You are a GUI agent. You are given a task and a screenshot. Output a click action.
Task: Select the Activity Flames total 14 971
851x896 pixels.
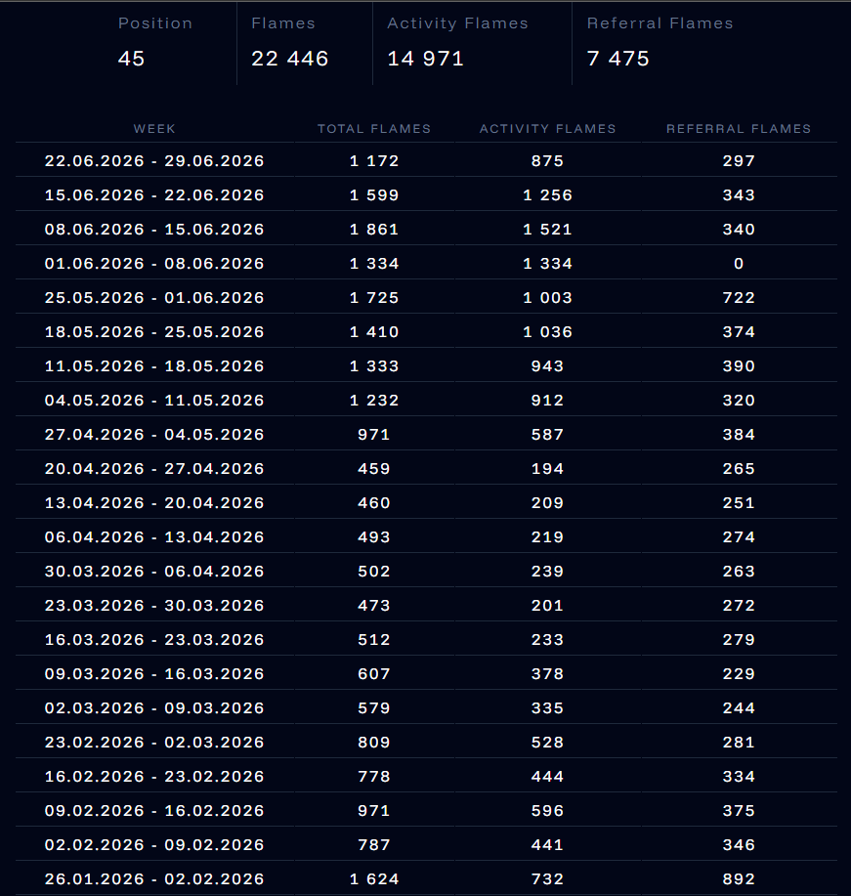(425, 59)
